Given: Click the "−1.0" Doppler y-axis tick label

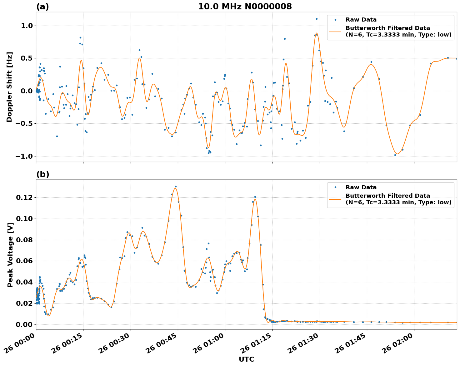Looking at the screenshot, I should 24,156.
